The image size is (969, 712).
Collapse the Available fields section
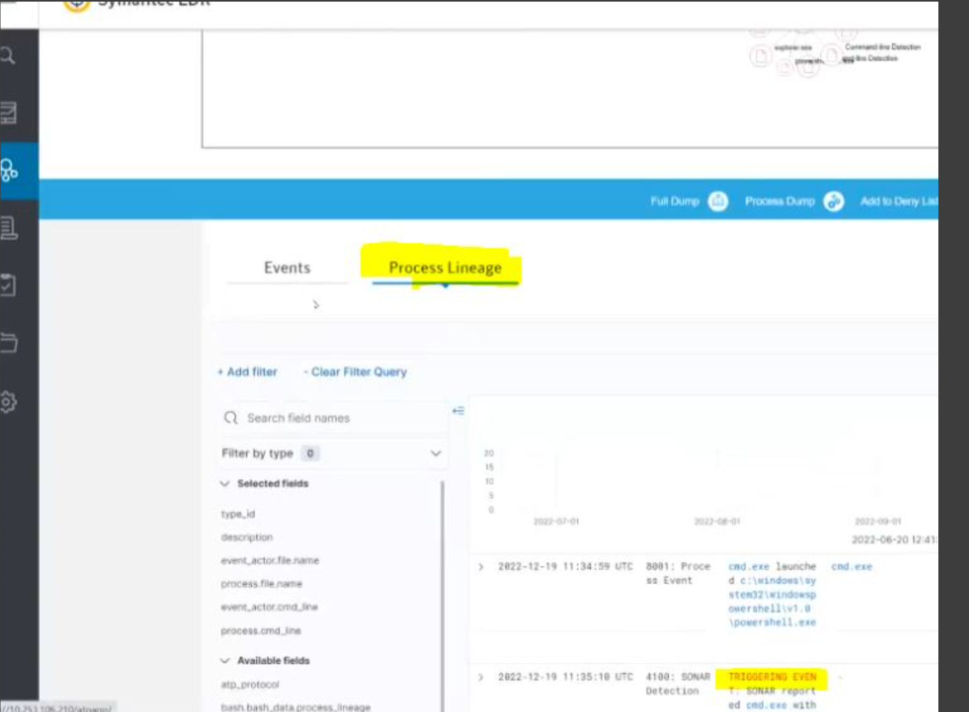225,660
